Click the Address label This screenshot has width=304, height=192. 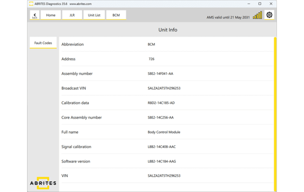click(68, 59)
